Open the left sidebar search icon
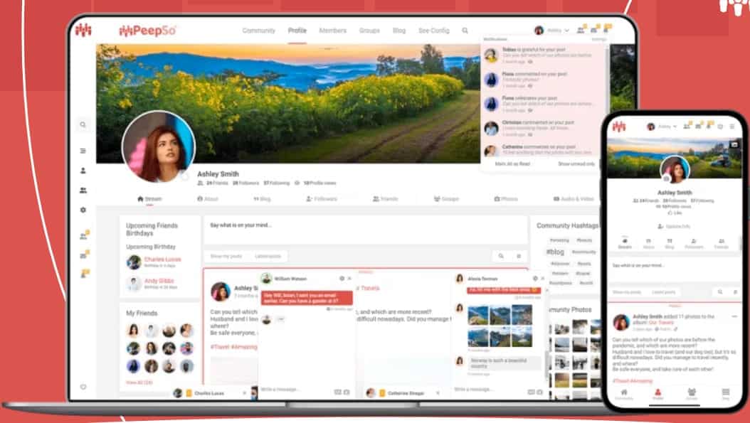 tap(83, 125)
